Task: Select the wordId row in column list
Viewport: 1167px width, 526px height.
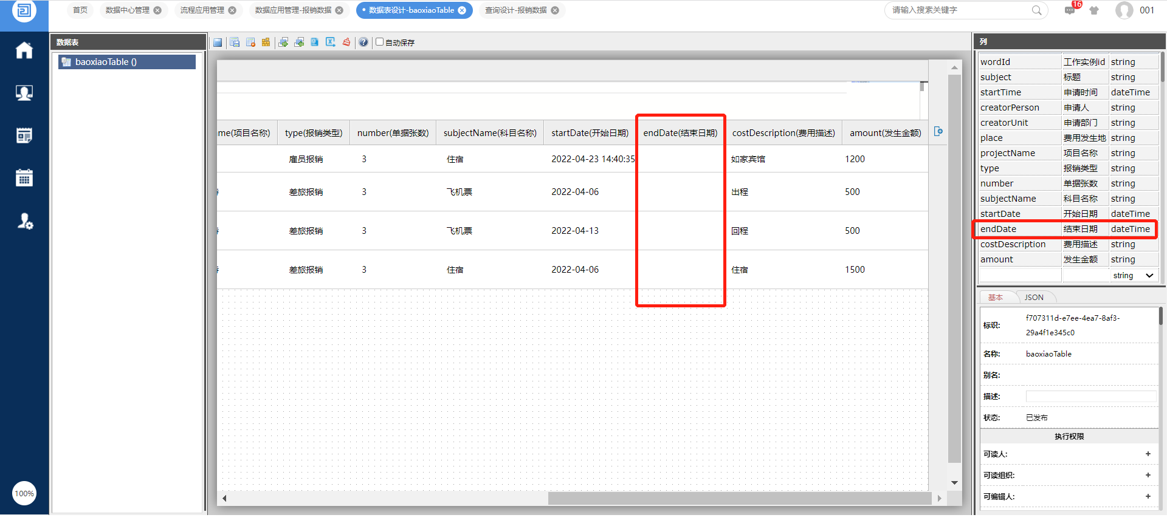Action: (1068, 62)
